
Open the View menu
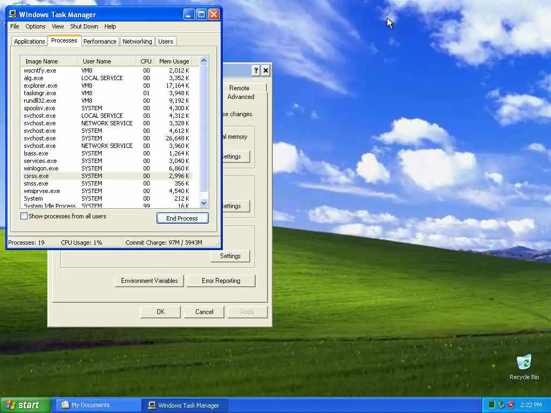pyautogui.click(x=58, y=26)
